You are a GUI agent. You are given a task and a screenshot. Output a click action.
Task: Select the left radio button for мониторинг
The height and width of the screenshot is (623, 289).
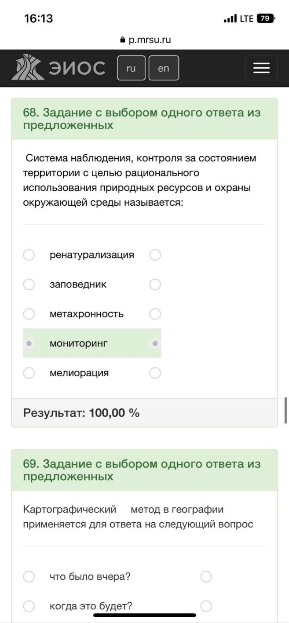[x=29, y=343]
